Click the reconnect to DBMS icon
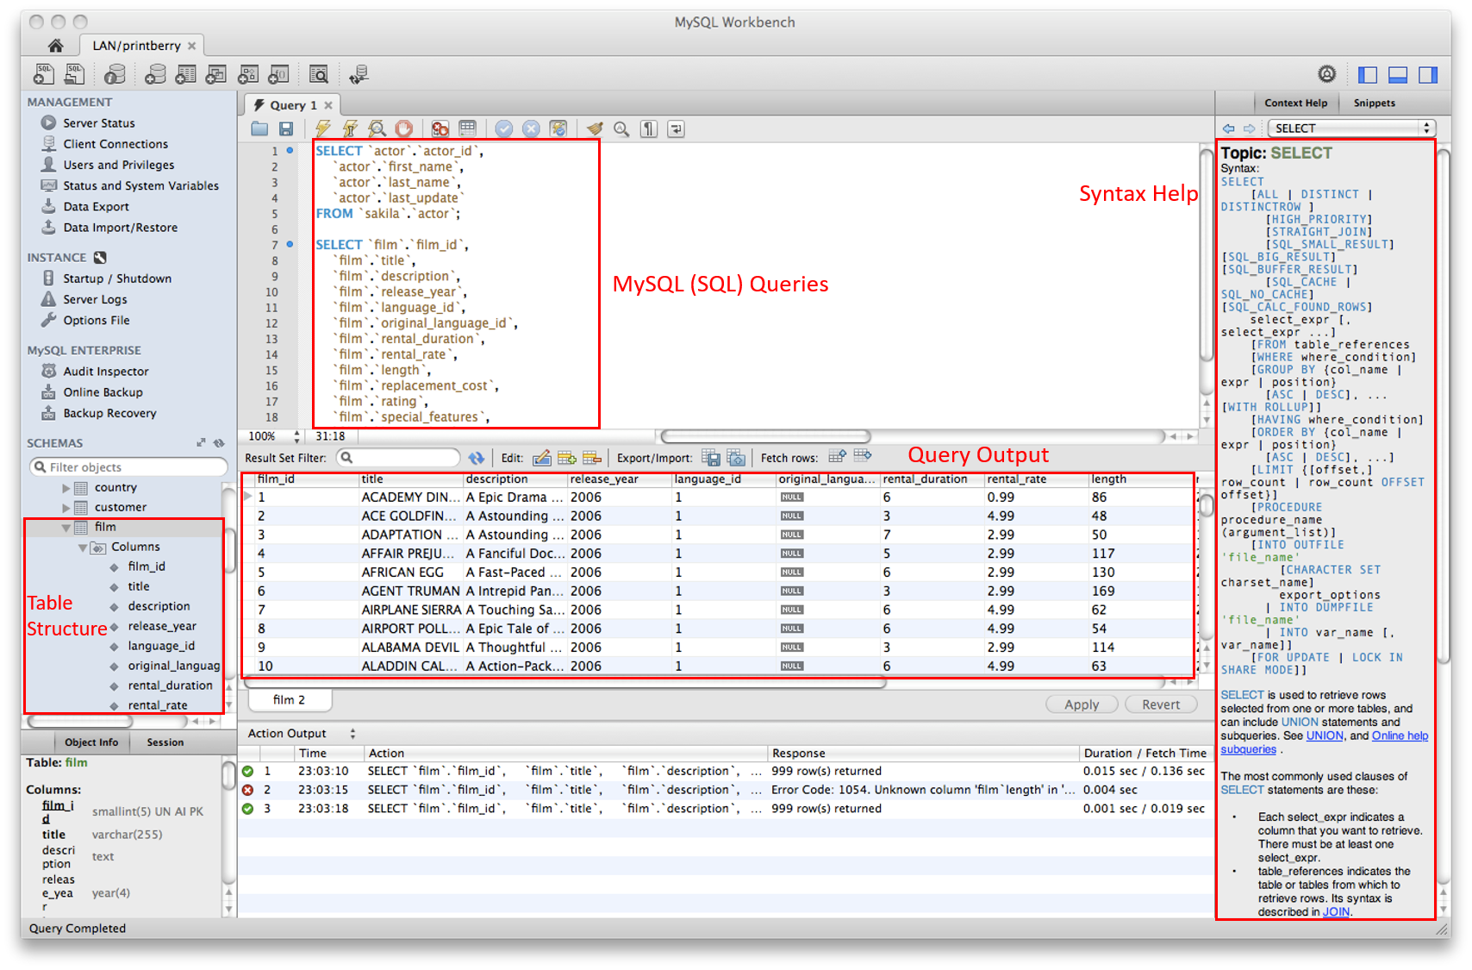 [x=359, y=75]
